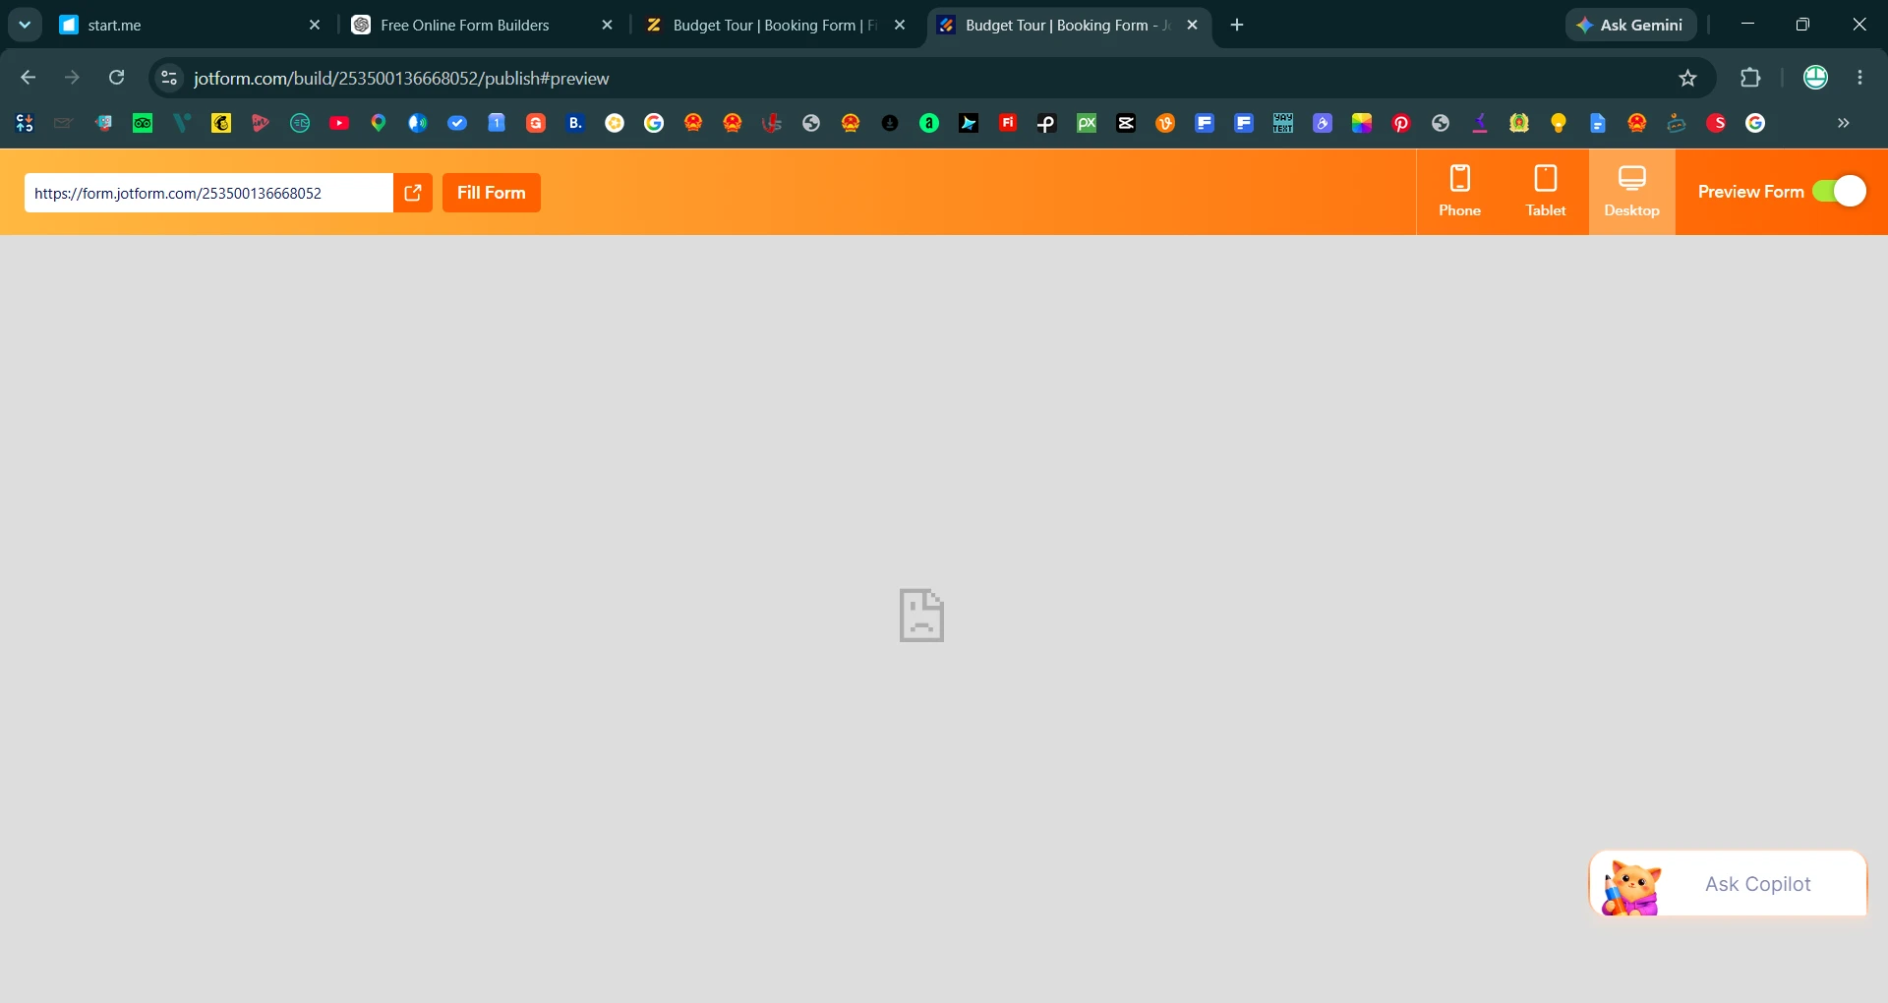Open the Pinterest bookmark
This screenshot has height=1003, width=1888.
1401,123
